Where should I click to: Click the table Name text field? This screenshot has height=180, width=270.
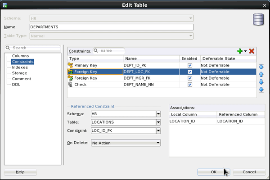(x=111, y=27)
